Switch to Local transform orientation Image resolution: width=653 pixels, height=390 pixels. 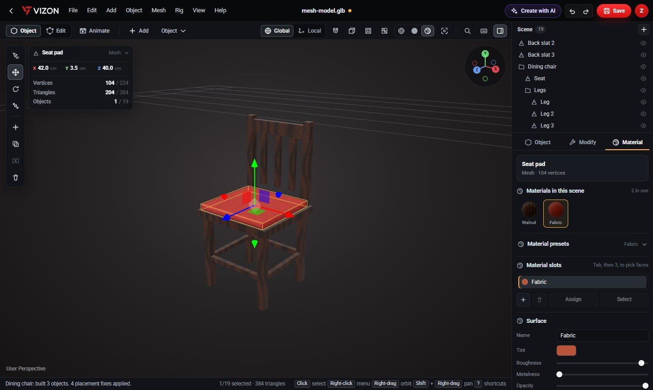(x=310, y=31)
